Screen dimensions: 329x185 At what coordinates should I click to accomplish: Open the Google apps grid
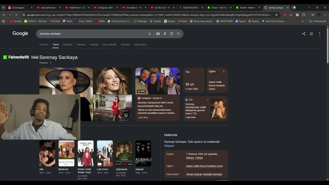pyautogui.click(x=311, y=34)
